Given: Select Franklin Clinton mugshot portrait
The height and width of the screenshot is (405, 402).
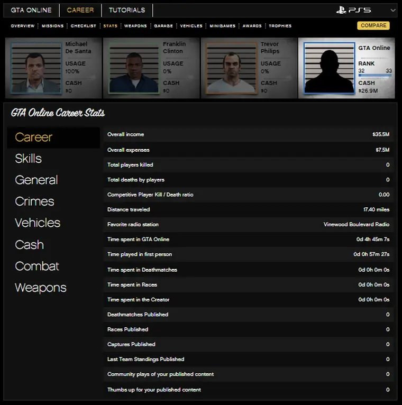Looking at the screenshot, I should coord(134,68).
